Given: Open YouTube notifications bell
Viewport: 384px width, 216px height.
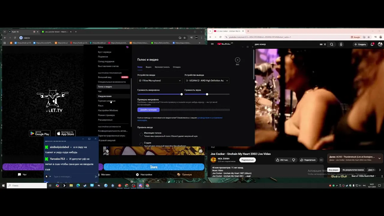Looking at the screenshot, I should point(372,44).
